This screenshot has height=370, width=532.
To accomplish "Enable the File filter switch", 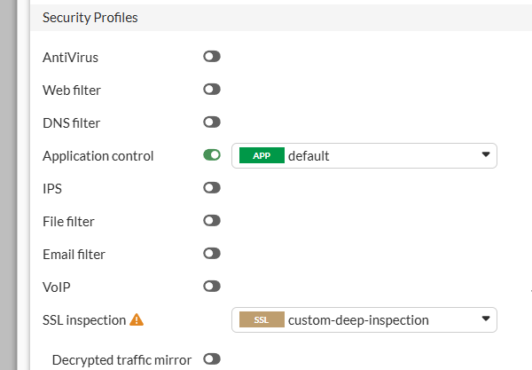I will tap(211, 221).
